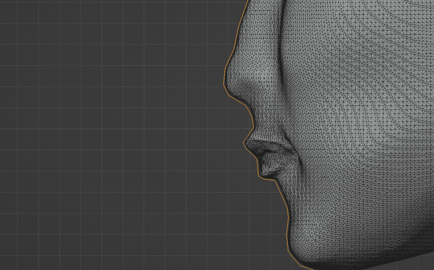
Task: Click the corner of the mouth
Action: click(292, 159)
